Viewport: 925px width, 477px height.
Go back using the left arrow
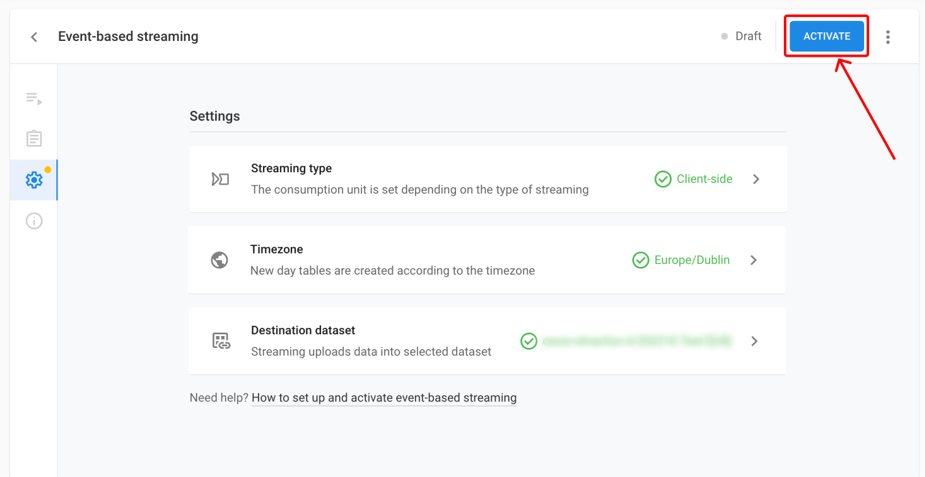(x=34, y=37)
